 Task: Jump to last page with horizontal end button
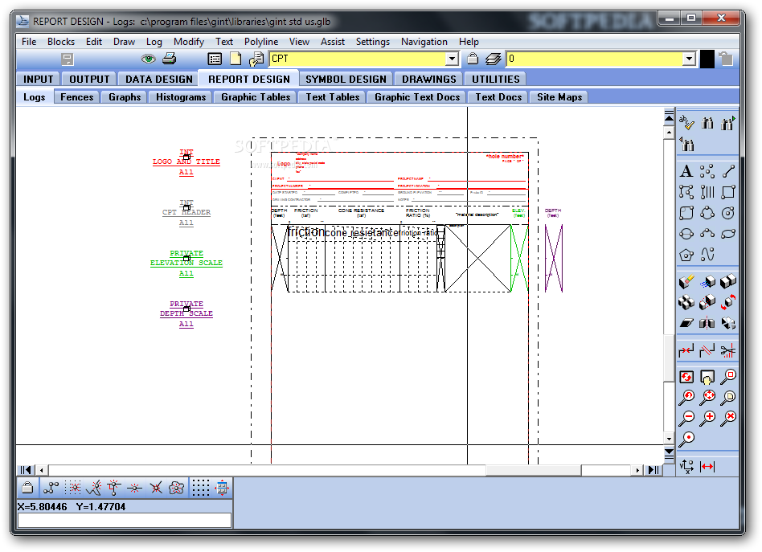(654, 470)
